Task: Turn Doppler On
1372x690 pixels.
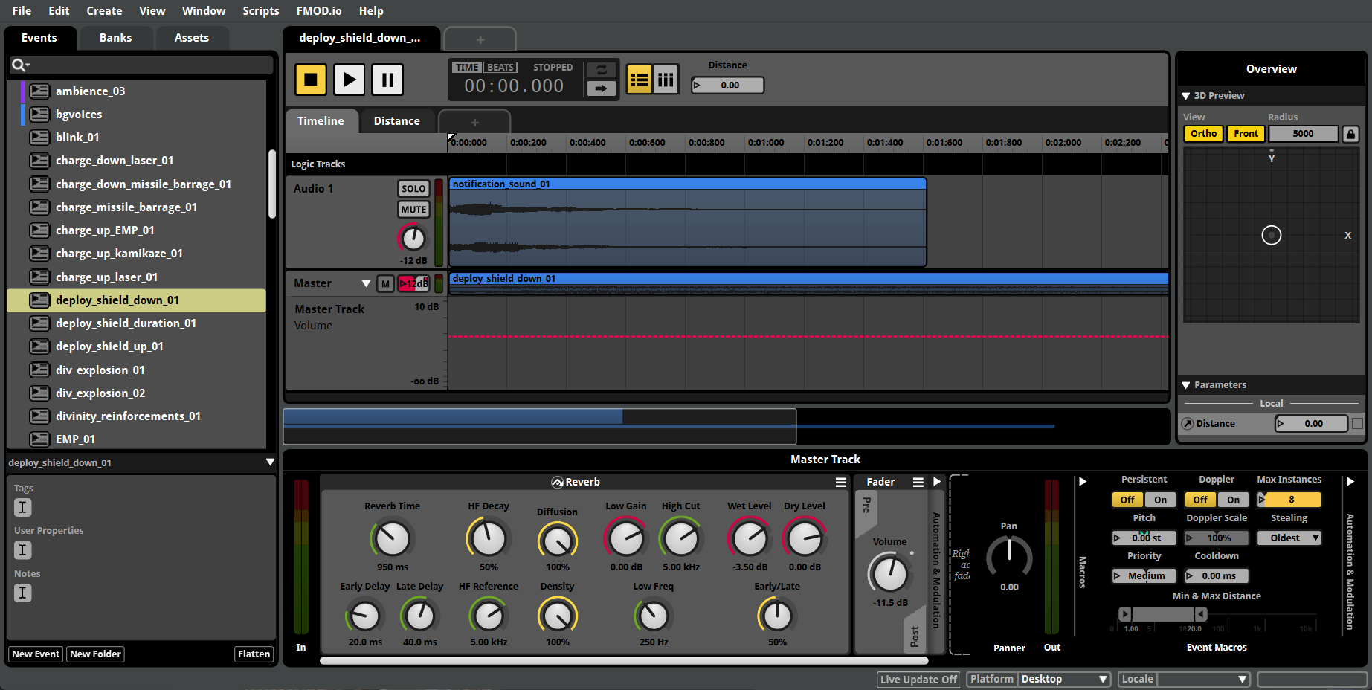Action: tap(1233, 500)
